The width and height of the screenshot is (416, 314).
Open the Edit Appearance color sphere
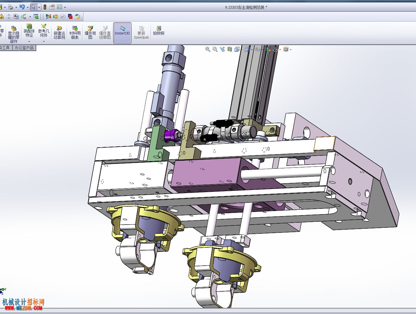pyautogui.click(x=268, y=49)
